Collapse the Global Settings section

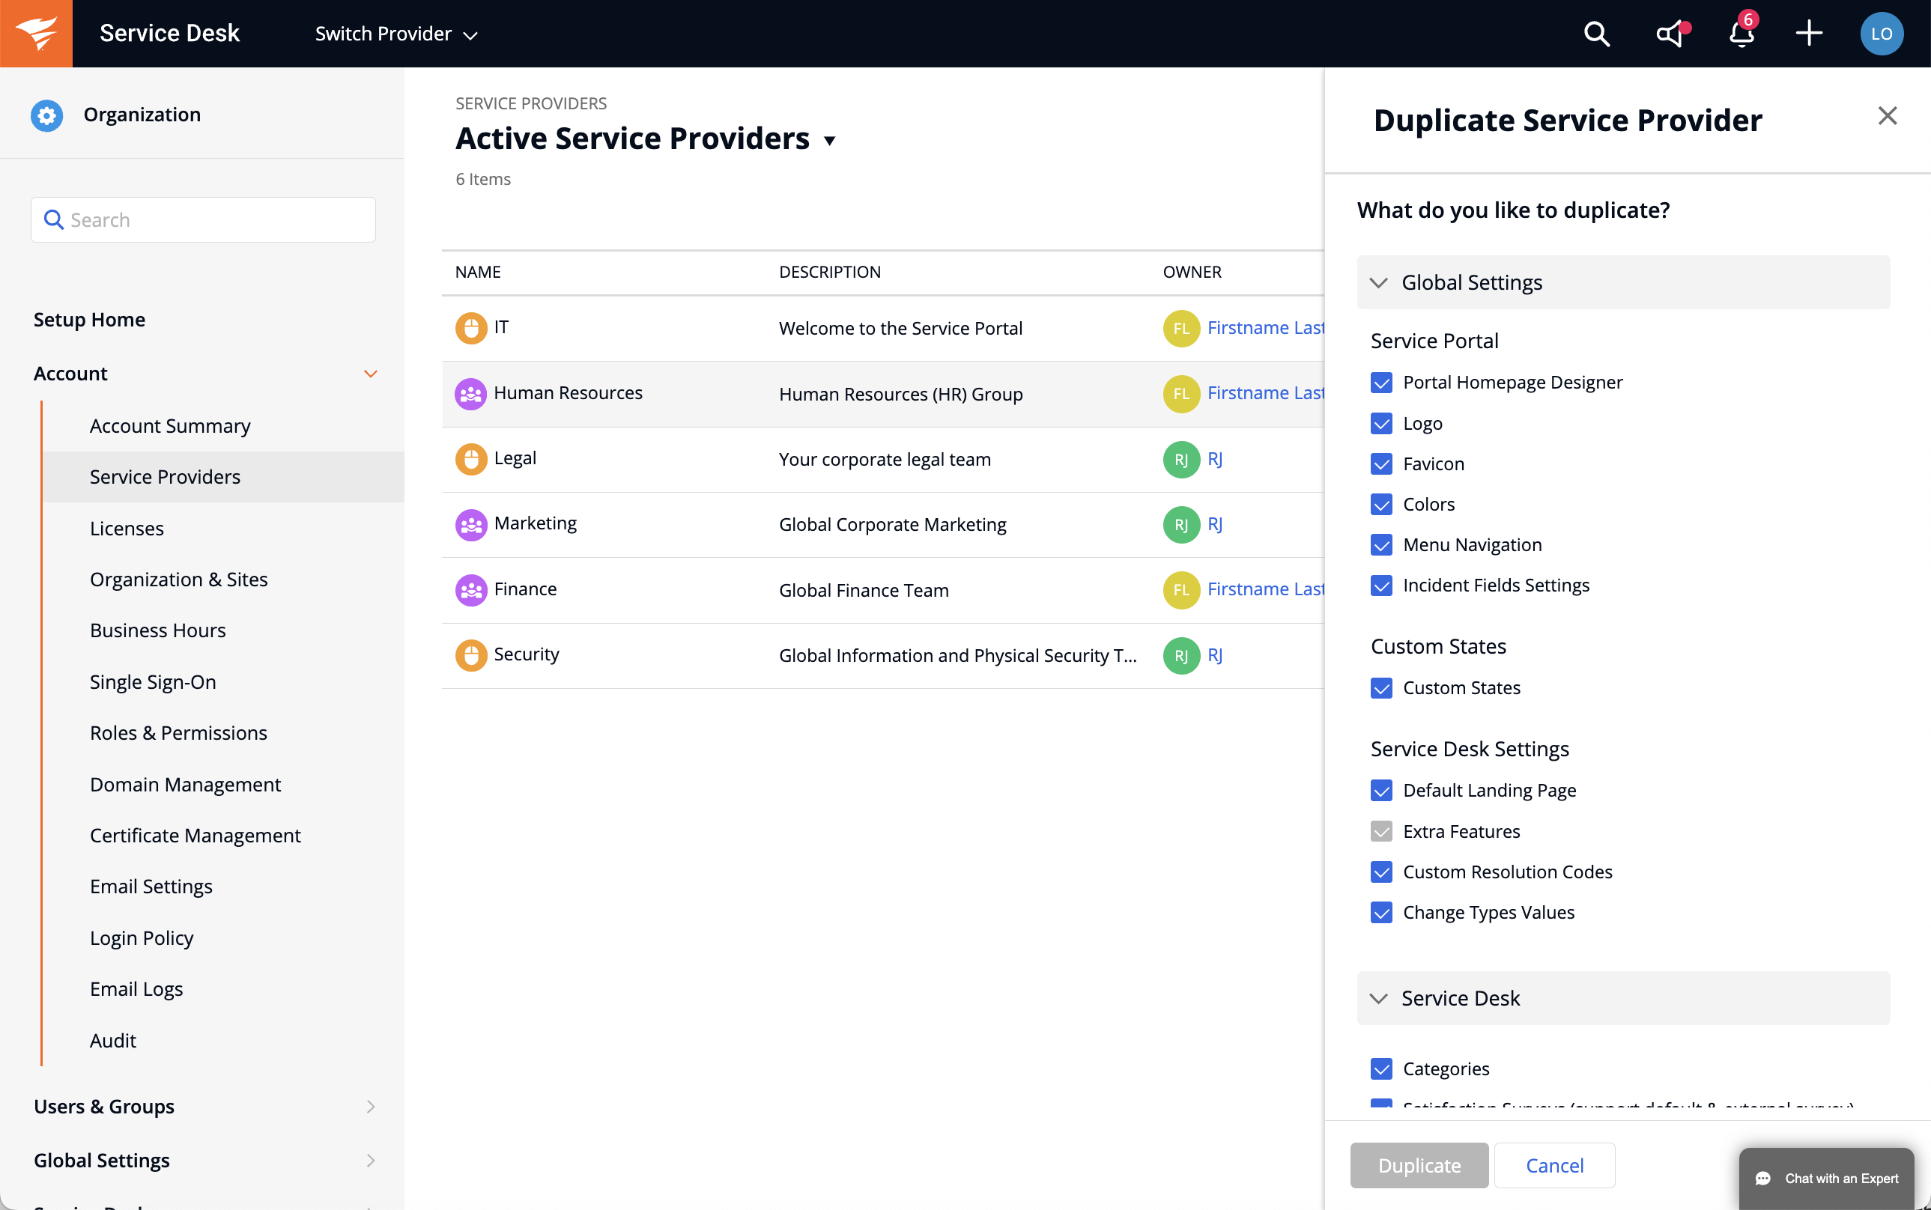(1379, 282)
